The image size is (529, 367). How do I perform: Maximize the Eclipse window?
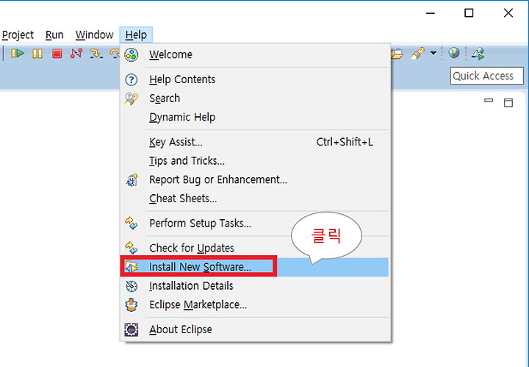pyautogui.click(x=469, y=13)
